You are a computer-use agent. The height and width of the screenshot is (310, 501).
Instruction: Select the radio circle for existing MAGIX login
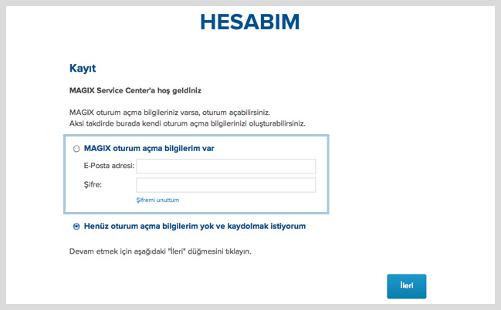pyautogui.click(x=76, y=149)
